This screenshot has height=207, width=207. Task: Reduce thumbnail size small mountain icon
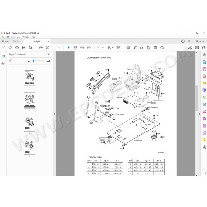click(x=29, y=61)
